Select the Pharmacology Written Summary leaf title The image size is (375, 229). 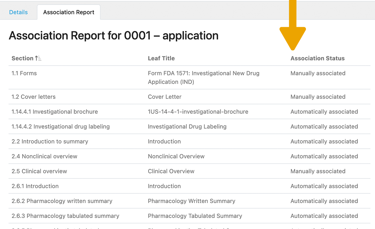192,201
